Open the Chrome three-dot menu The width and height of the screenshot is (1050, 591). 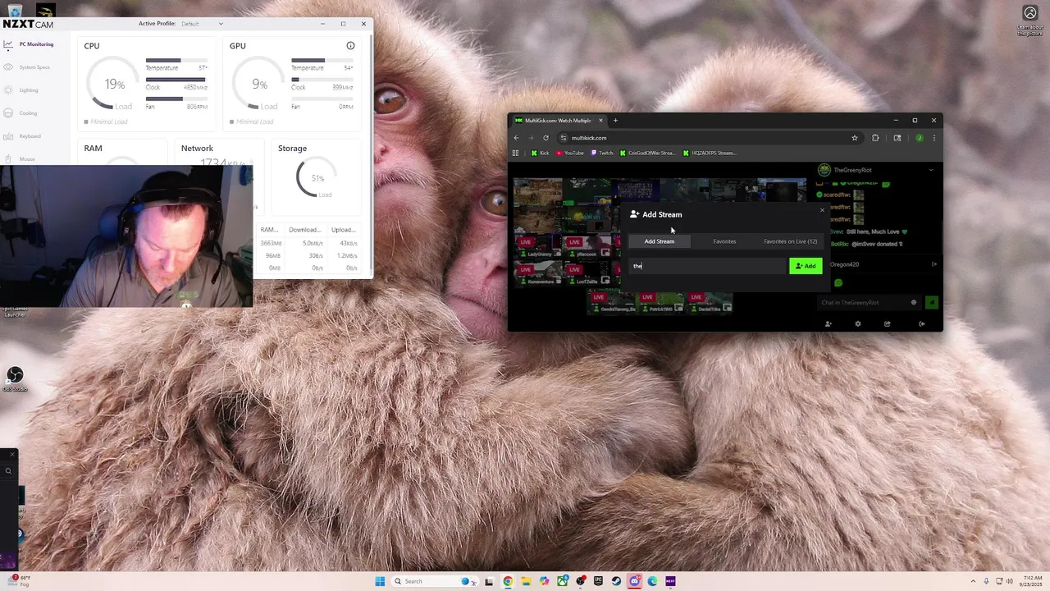[934, 138]
